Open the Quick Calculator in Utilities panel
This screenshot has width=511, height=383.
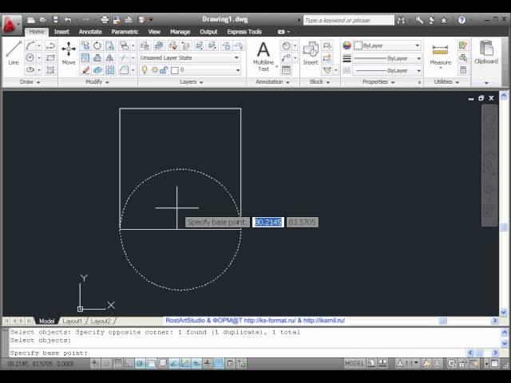[463, 70]
